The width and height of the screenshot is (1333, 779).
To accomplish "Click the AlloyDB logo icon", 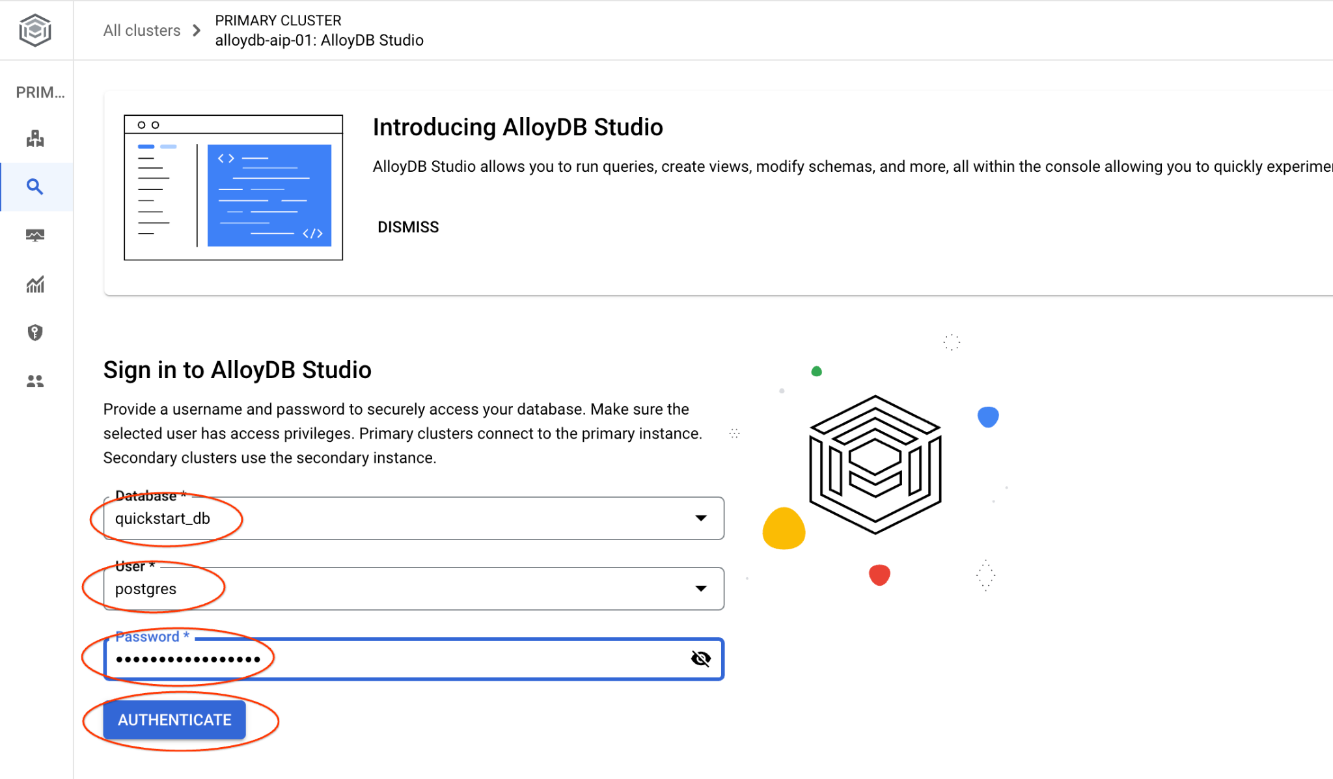I will [35, 30].
